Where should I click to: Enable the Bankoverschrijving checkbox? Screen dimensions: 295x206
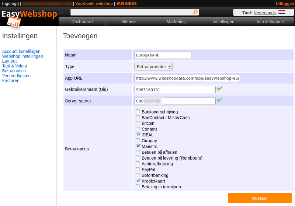coord(138,111)
